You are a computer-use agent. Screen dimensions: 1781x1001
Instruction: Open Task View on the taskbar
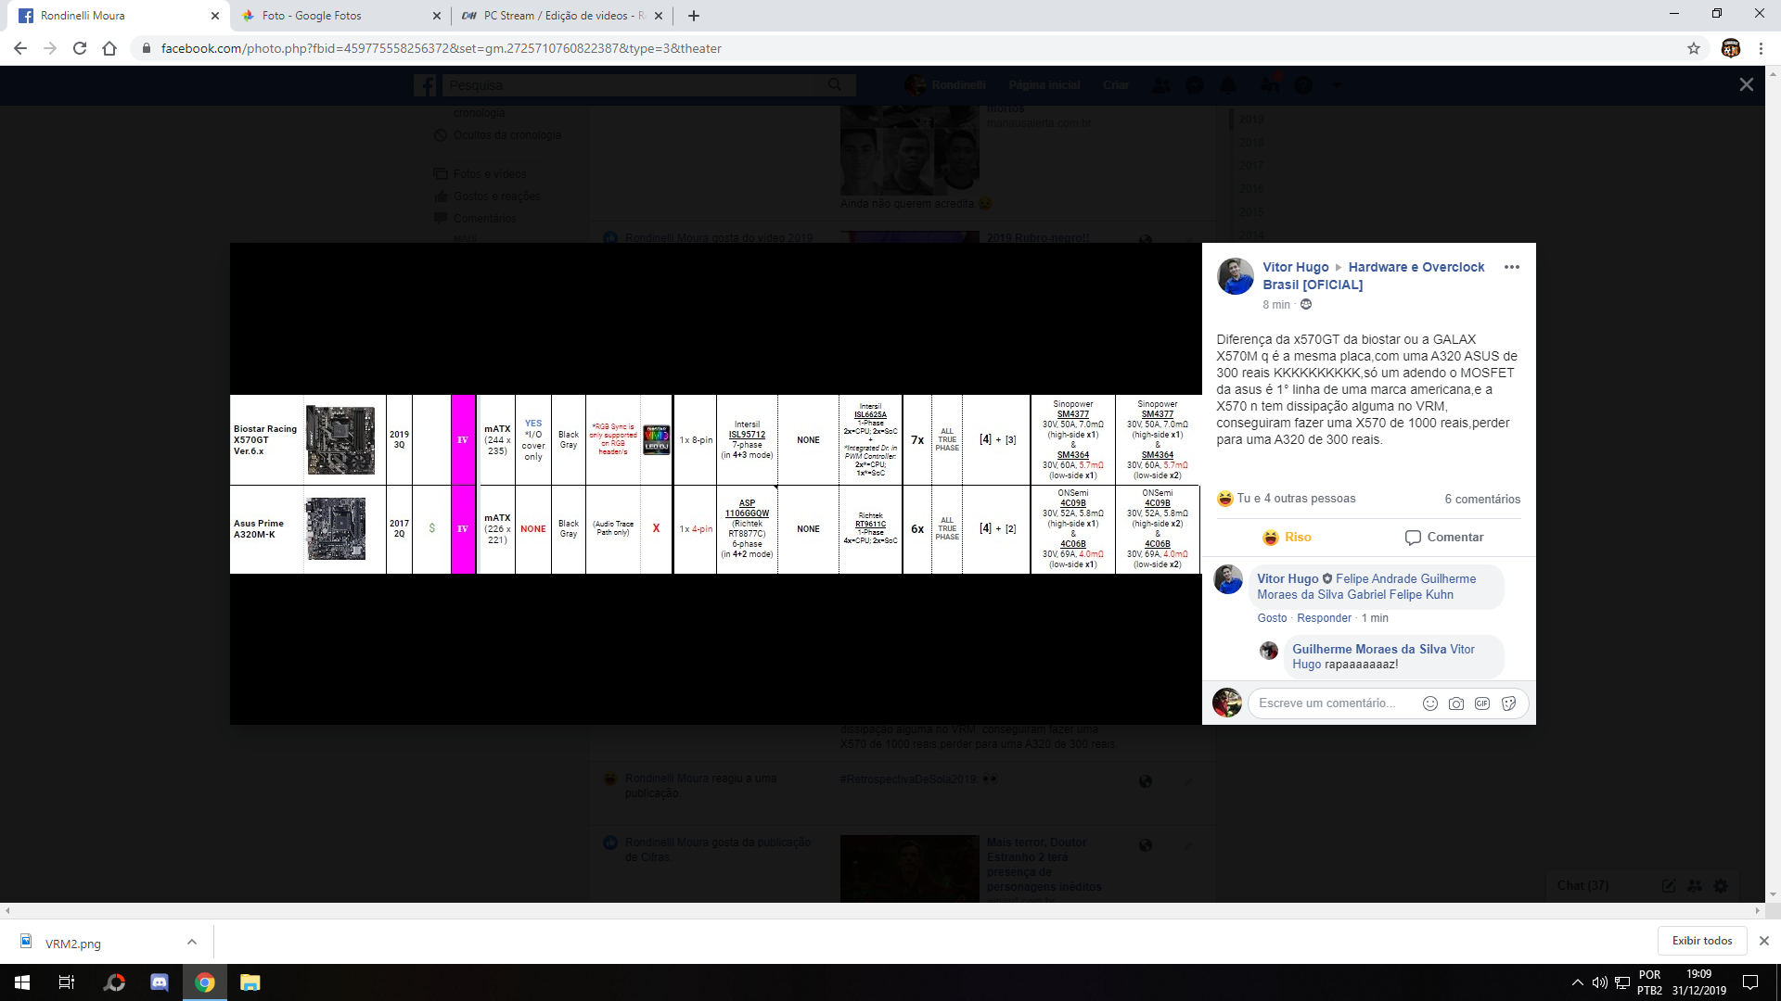67,982
